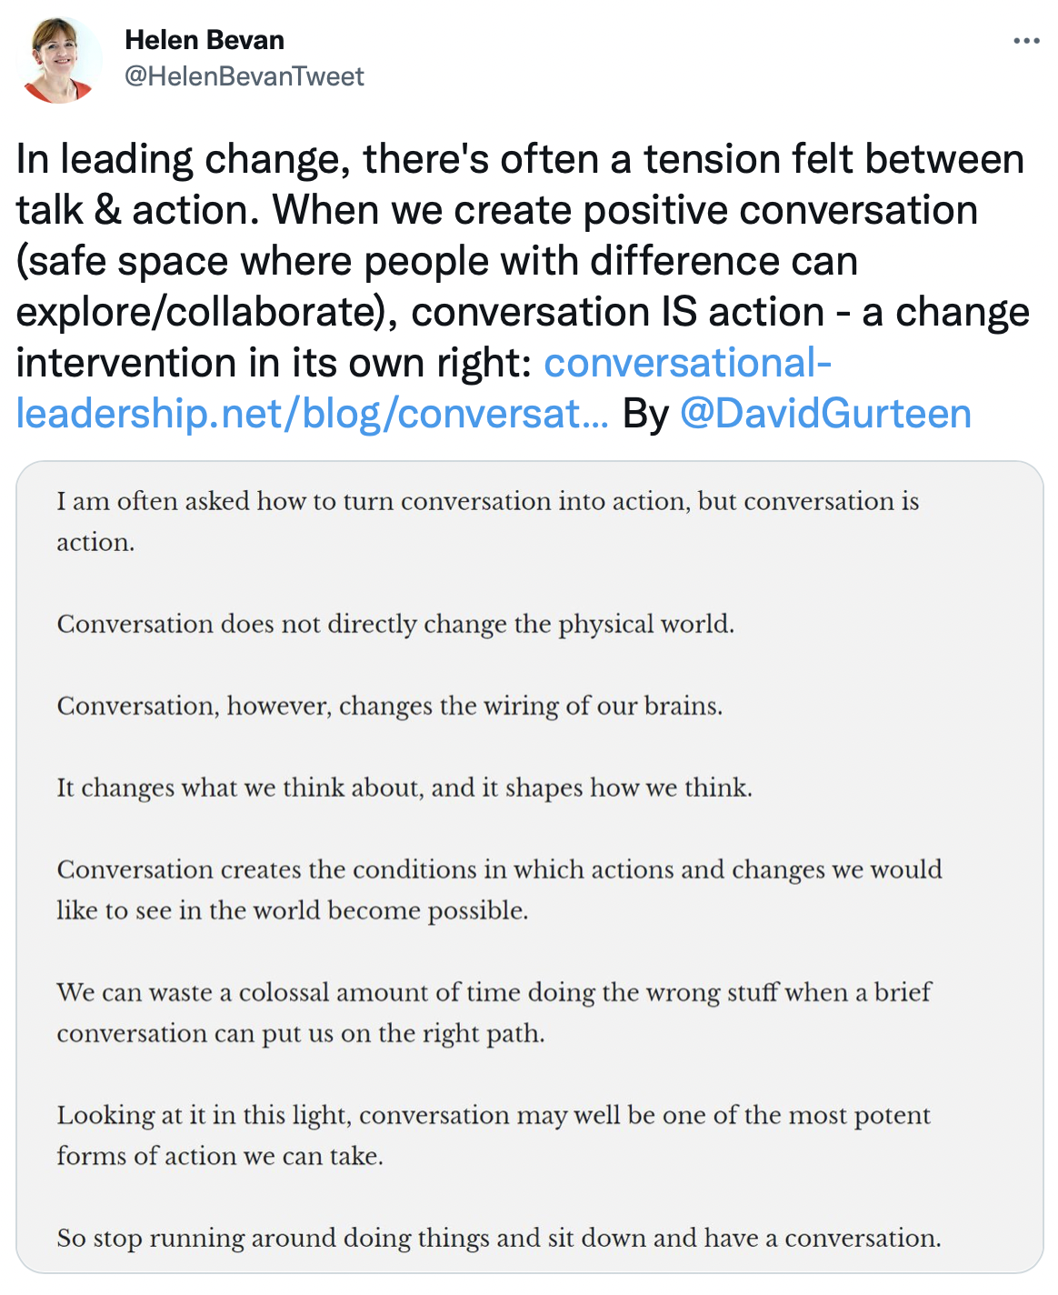1058x1295 pixels.
Task: Click "Conversation does not directly change" sentence
Action: click(395, 624)
